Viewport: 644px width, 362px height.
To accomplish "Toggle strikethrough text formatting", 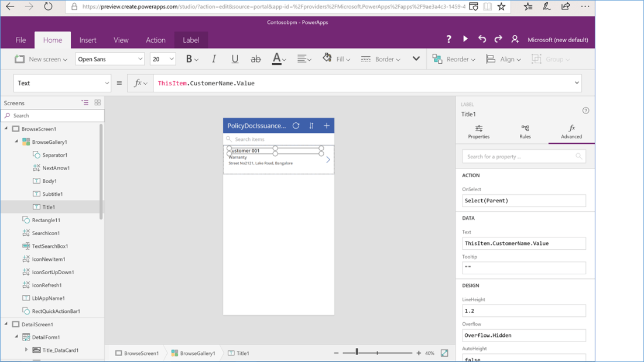I will click(x=256, y=59).
